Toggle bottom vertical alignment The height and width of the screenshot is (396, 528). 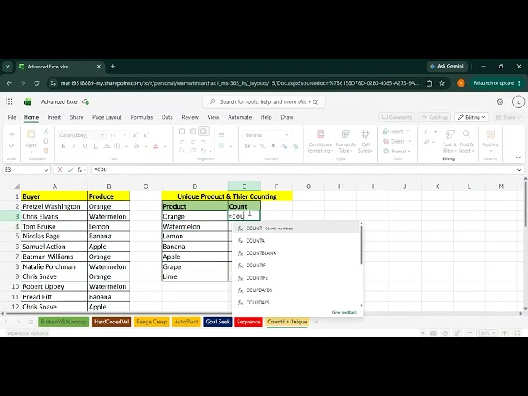204,131
